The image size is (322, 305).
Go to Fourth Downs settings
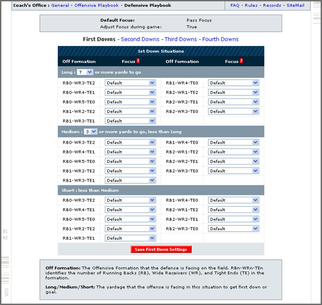[220, 39]
